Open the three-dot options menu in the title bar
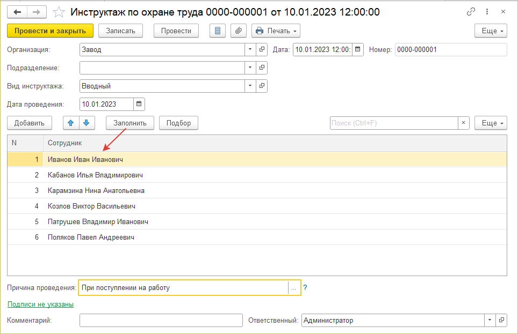518x334 pixels. (x=487, y=12)
